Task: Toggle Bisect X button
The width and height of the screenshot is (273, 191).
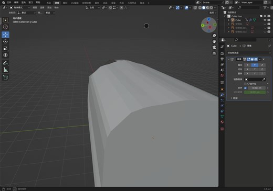Action: coord(247,69)
